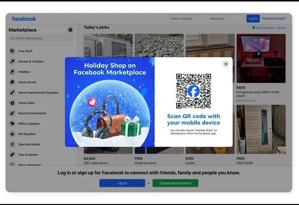Open the $600 gaming setup thumbnail
Screen dimensions: 299x205
coord(261,58)
